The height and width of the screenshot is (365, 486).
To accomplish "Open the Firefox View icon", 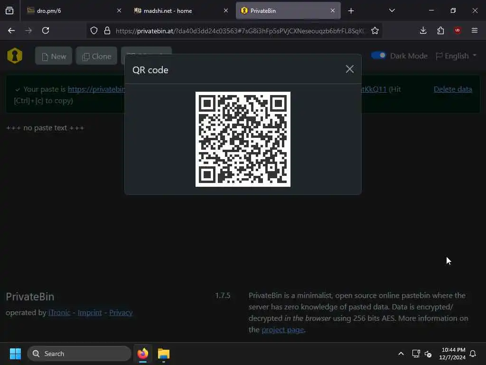I will point(9,10).
